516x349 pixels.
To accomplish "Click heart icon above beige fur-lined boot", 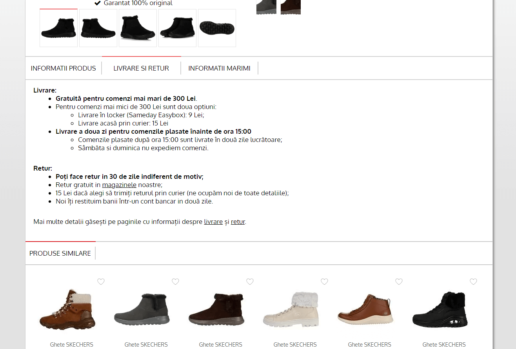I will [324, 282].
